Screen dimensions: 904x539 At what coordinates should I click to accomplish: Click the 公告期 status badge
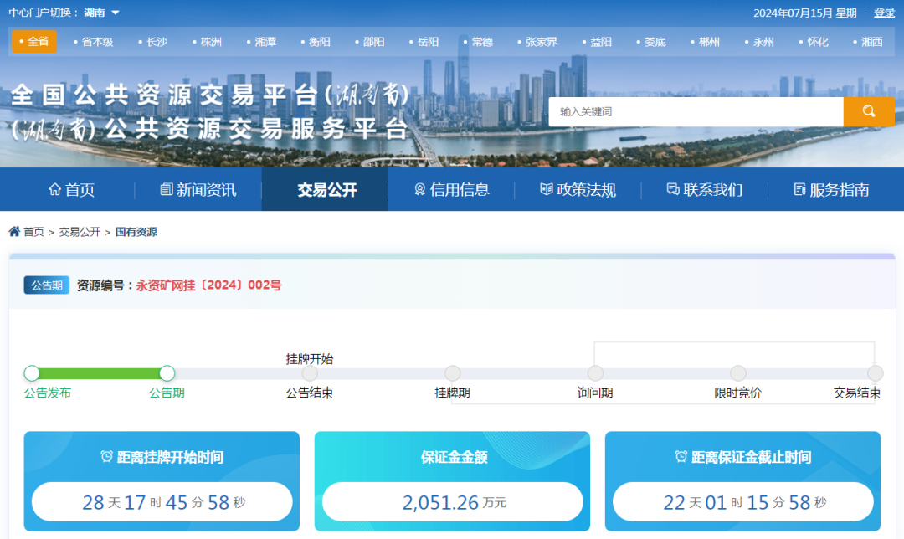coord(47,285)
